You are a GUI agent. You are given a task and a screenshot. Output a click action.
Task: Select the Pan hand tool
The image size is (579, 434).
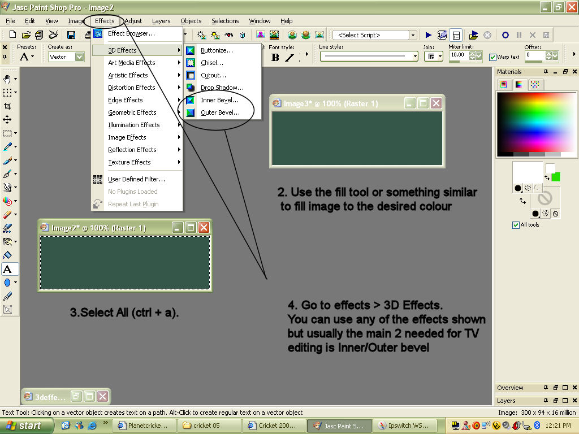click(x=7, y=79)
